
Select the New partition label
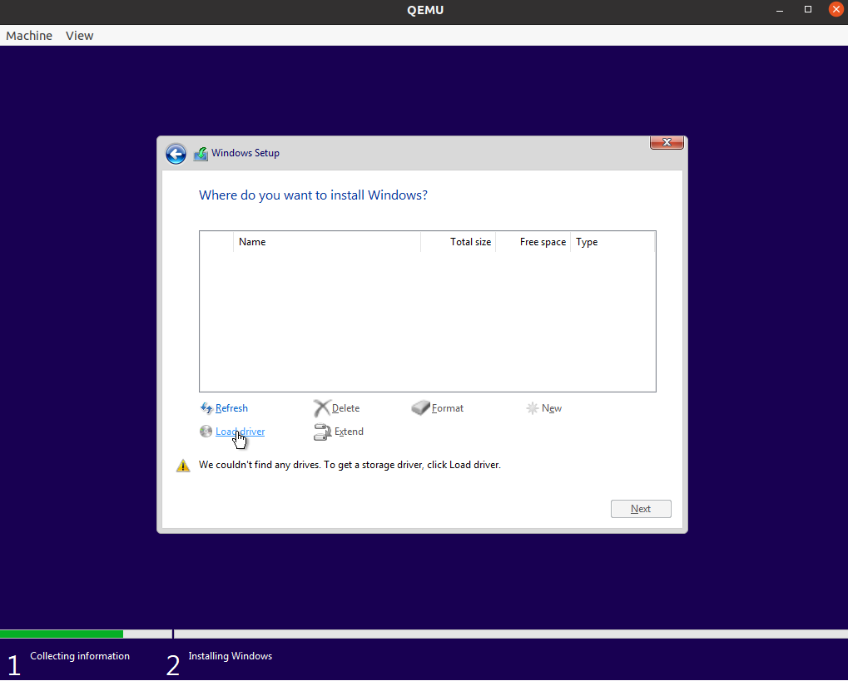[x=552, y=408]
